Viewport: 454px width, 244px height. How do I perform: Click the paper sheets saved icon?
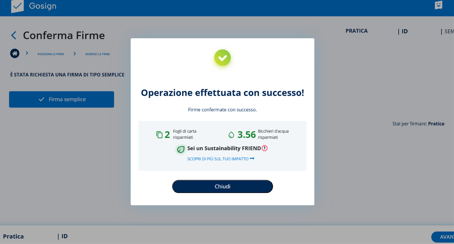(159, 135)
